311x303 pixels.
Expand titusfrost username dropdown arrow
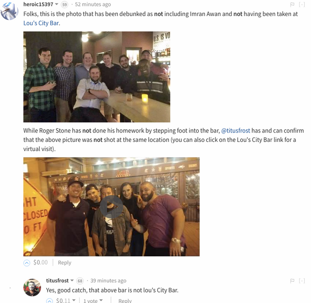point(72,280)
